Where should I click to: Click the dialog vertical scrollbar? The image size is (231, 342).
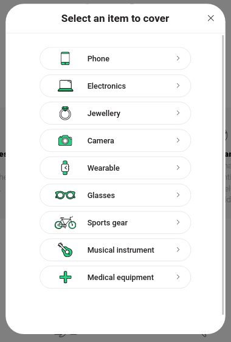point(222,174)
